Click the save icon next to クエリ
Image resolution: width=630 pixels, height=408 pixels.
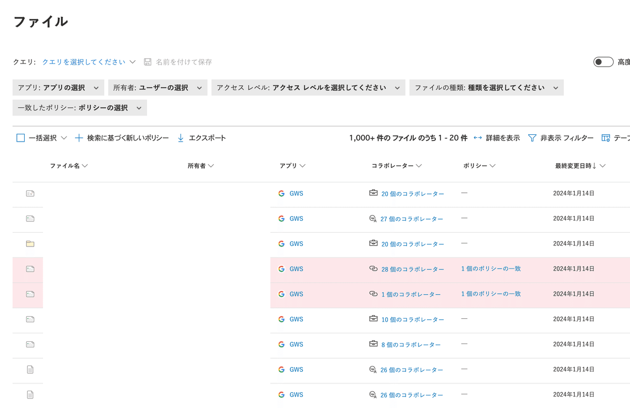[x=146, y=61]
